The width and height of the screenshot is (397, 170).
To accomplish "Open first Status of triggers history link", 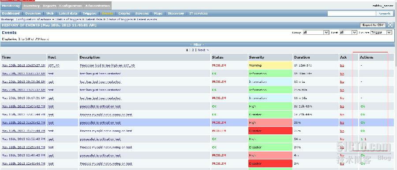I will coord(69,19).
